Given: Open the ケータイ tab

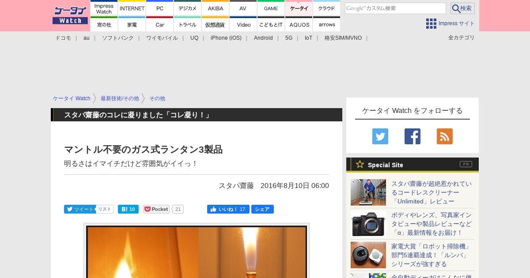Looking at the screenshot, I should tap(299, 8).
